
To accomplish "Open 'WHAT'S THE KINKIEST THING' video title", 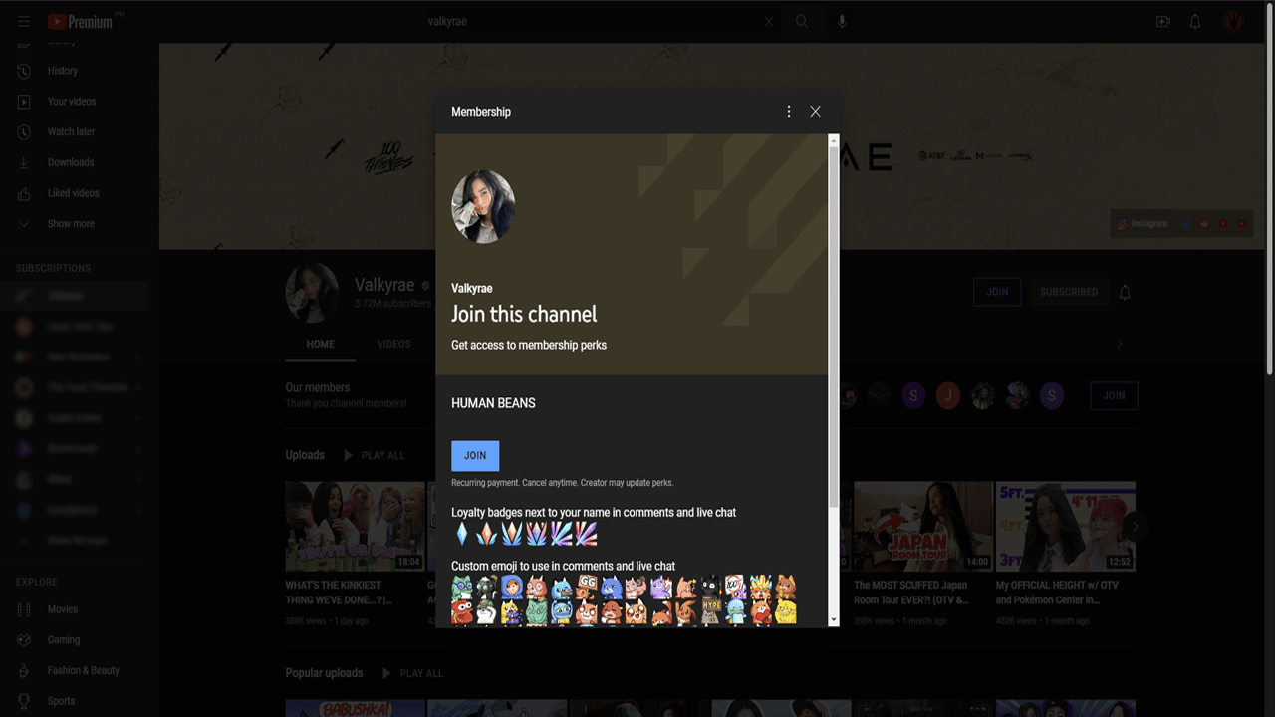I will coord(339,593).
